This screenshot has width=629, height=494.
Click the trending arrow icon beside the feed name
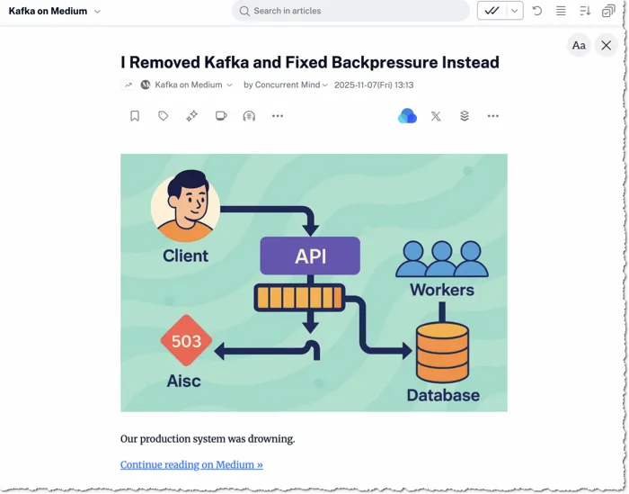point(128,85)
